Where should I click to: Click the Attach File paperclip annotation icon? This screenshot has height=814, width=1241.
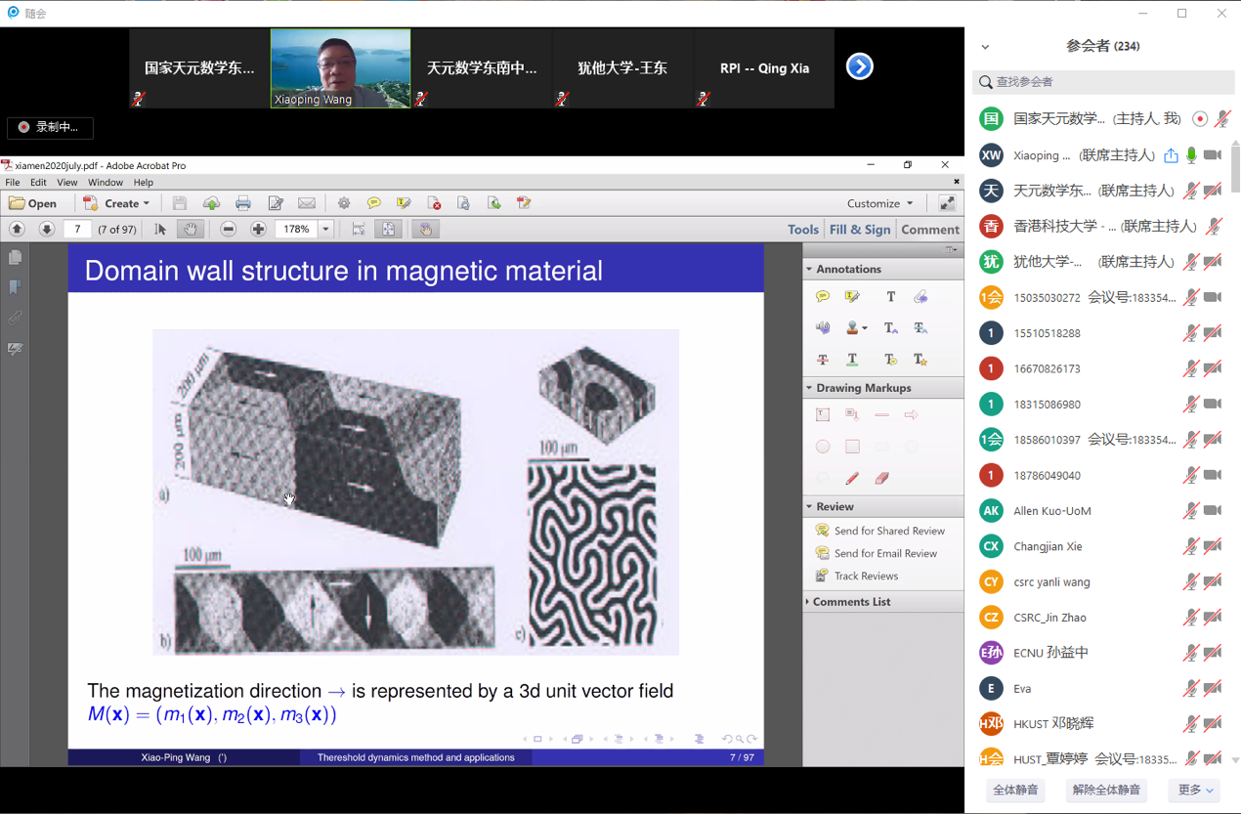[920, 297]
